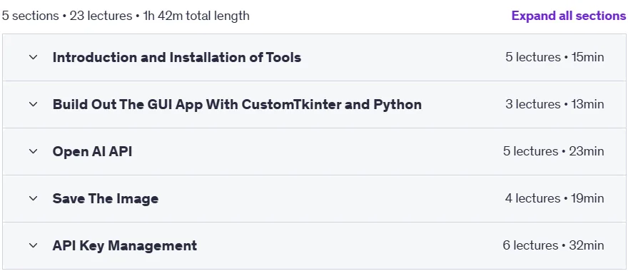This screenshot has height=271, width=628.
Task: Click the Expand all sections link
Action: (x=569, y=16)
